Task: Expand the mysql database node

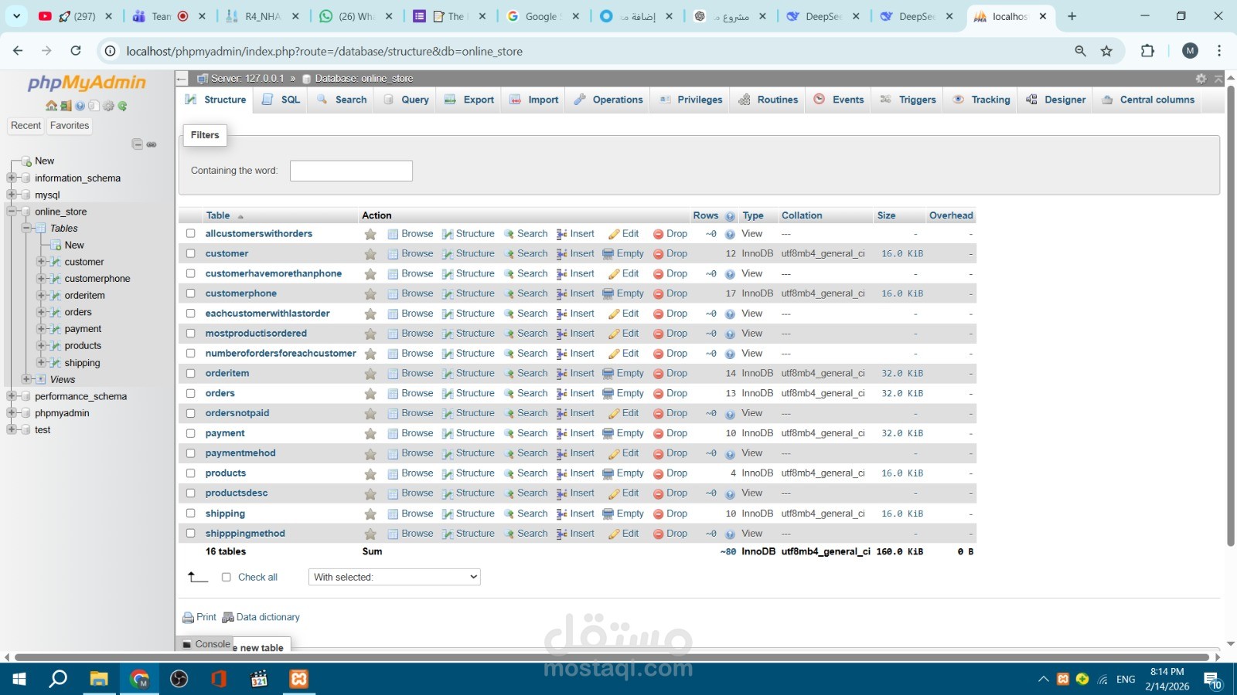Action: 12,195
